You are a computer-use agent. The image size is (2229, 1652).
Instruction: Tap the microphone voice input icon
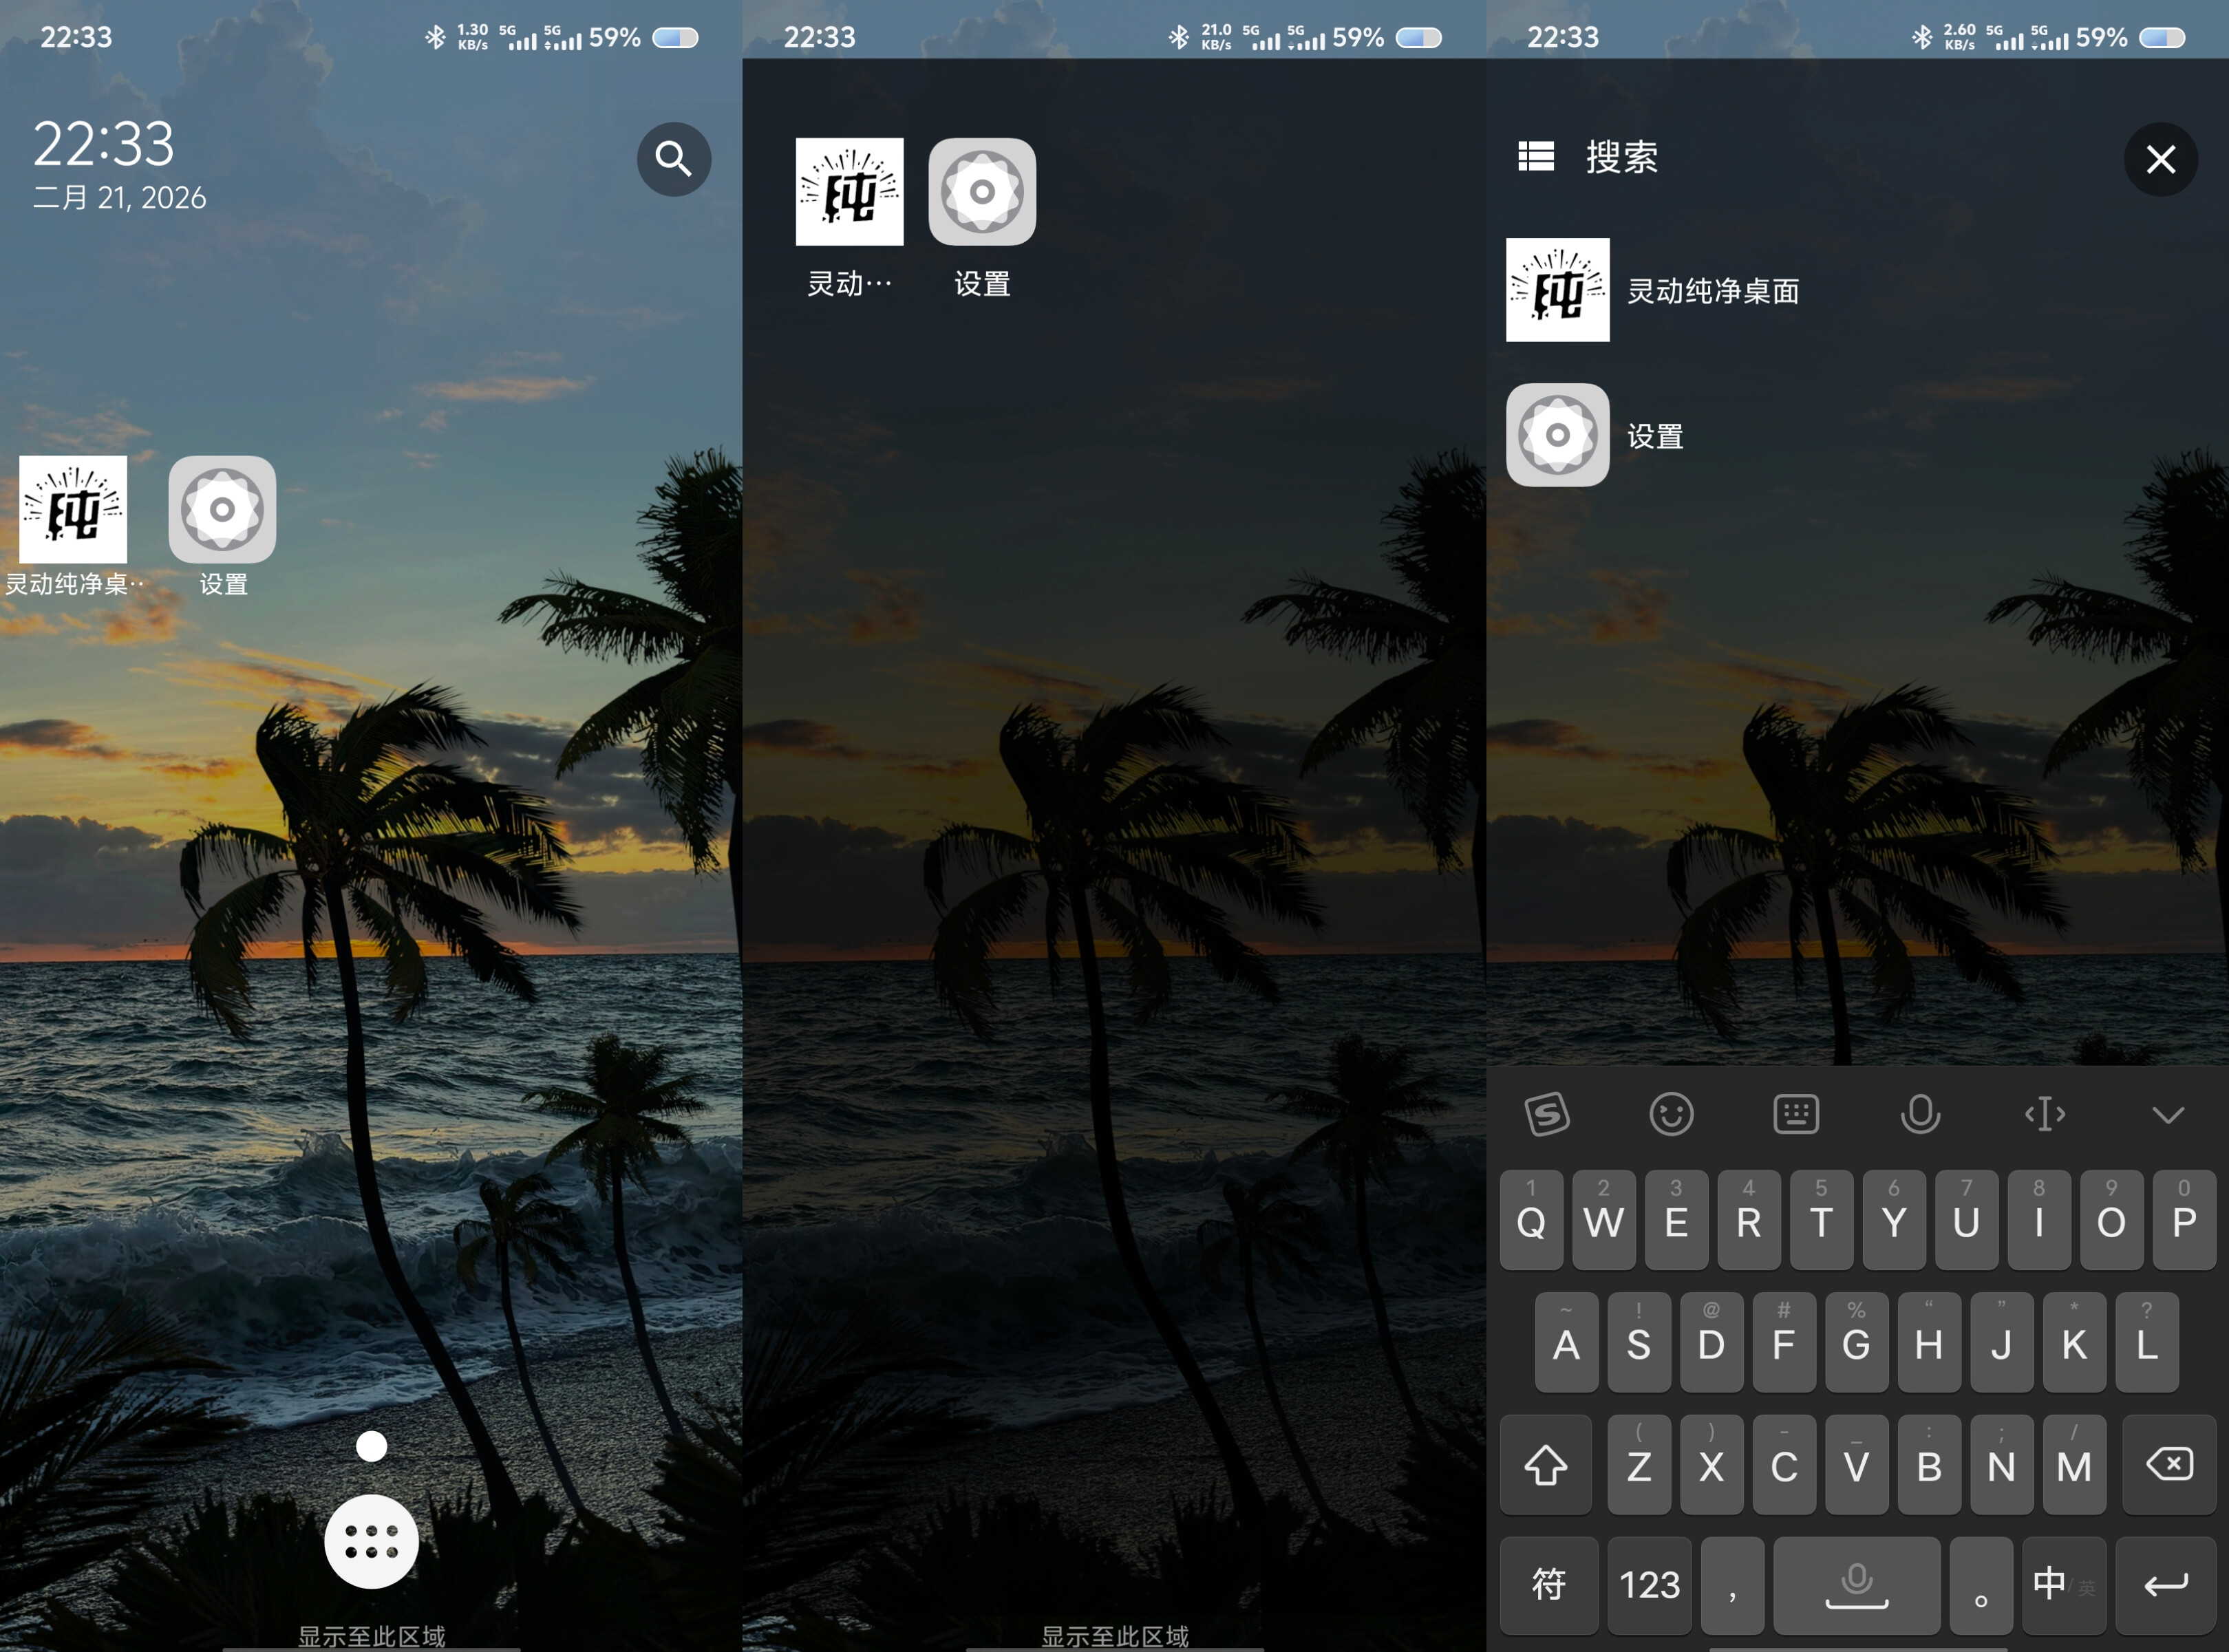[1919, 1113]
